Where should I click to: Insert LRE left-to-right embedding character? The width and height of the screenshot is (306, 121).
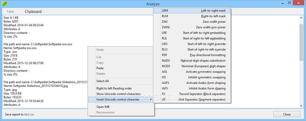tap(192, 33)
